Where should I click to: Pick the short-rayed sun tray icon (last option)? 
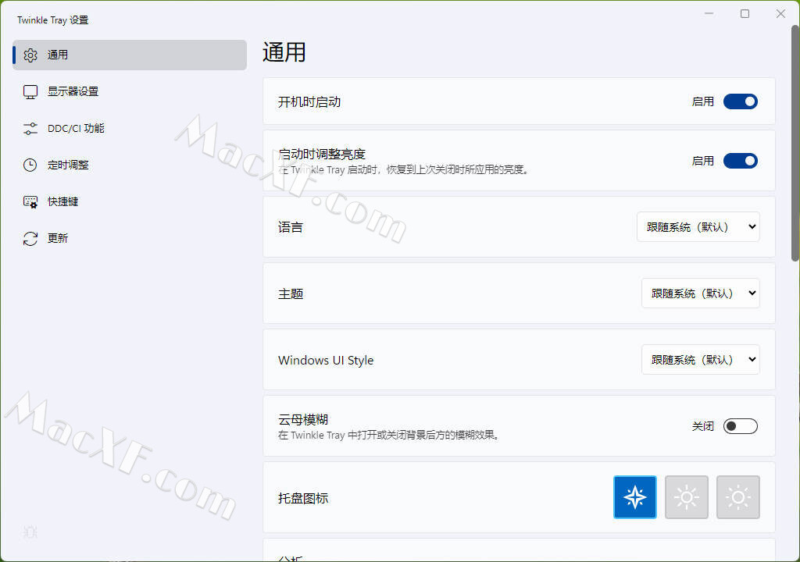(x=738, y=497)
